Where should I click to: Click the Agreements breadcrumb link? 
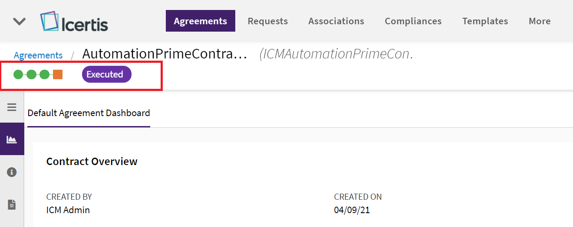tap(38, 55)
